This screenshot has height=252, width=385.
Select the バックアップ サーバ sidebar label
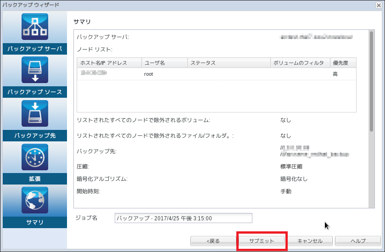(34, 49)
